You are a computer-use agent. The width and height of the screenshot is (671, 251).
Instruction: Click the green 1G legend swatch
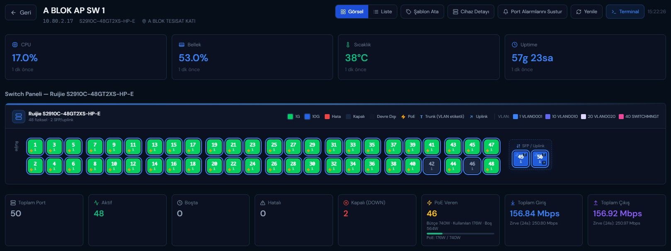click(x=290, y=117)
